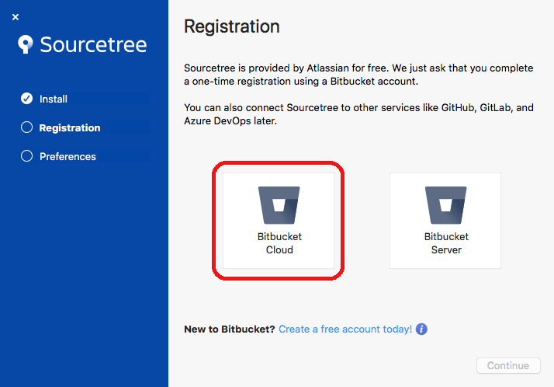
Task: Choose the Bitbucket Server text label
Action: point(446,243)
